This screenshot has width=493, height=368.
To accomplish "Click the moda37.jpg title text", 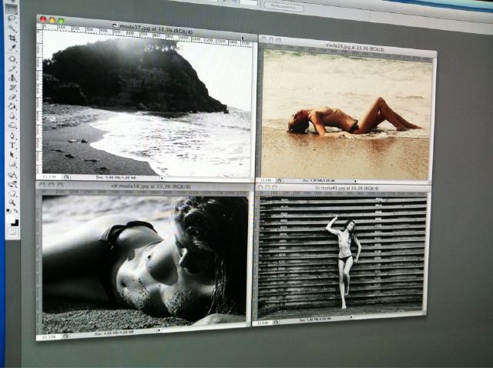I will tap(156, 30).
